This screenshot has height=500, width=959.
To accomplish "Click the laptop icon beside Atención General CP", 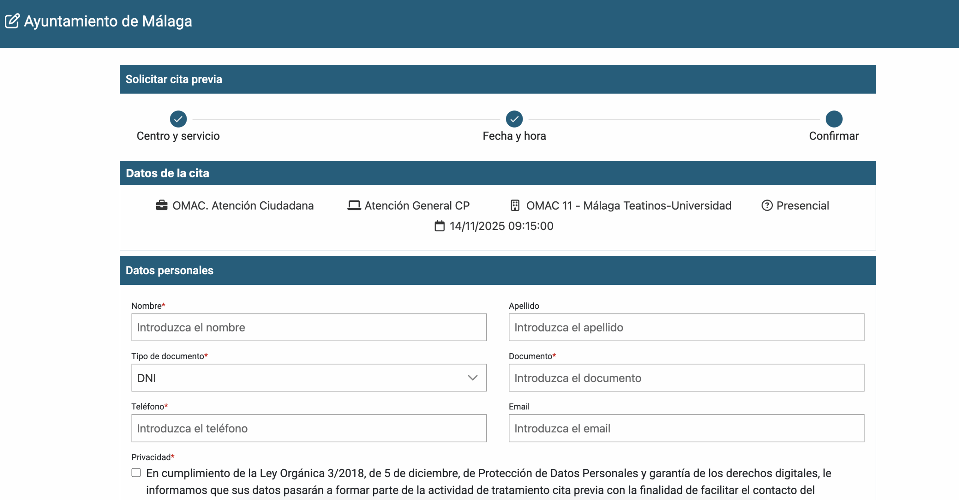I will [x=354, y=205].
